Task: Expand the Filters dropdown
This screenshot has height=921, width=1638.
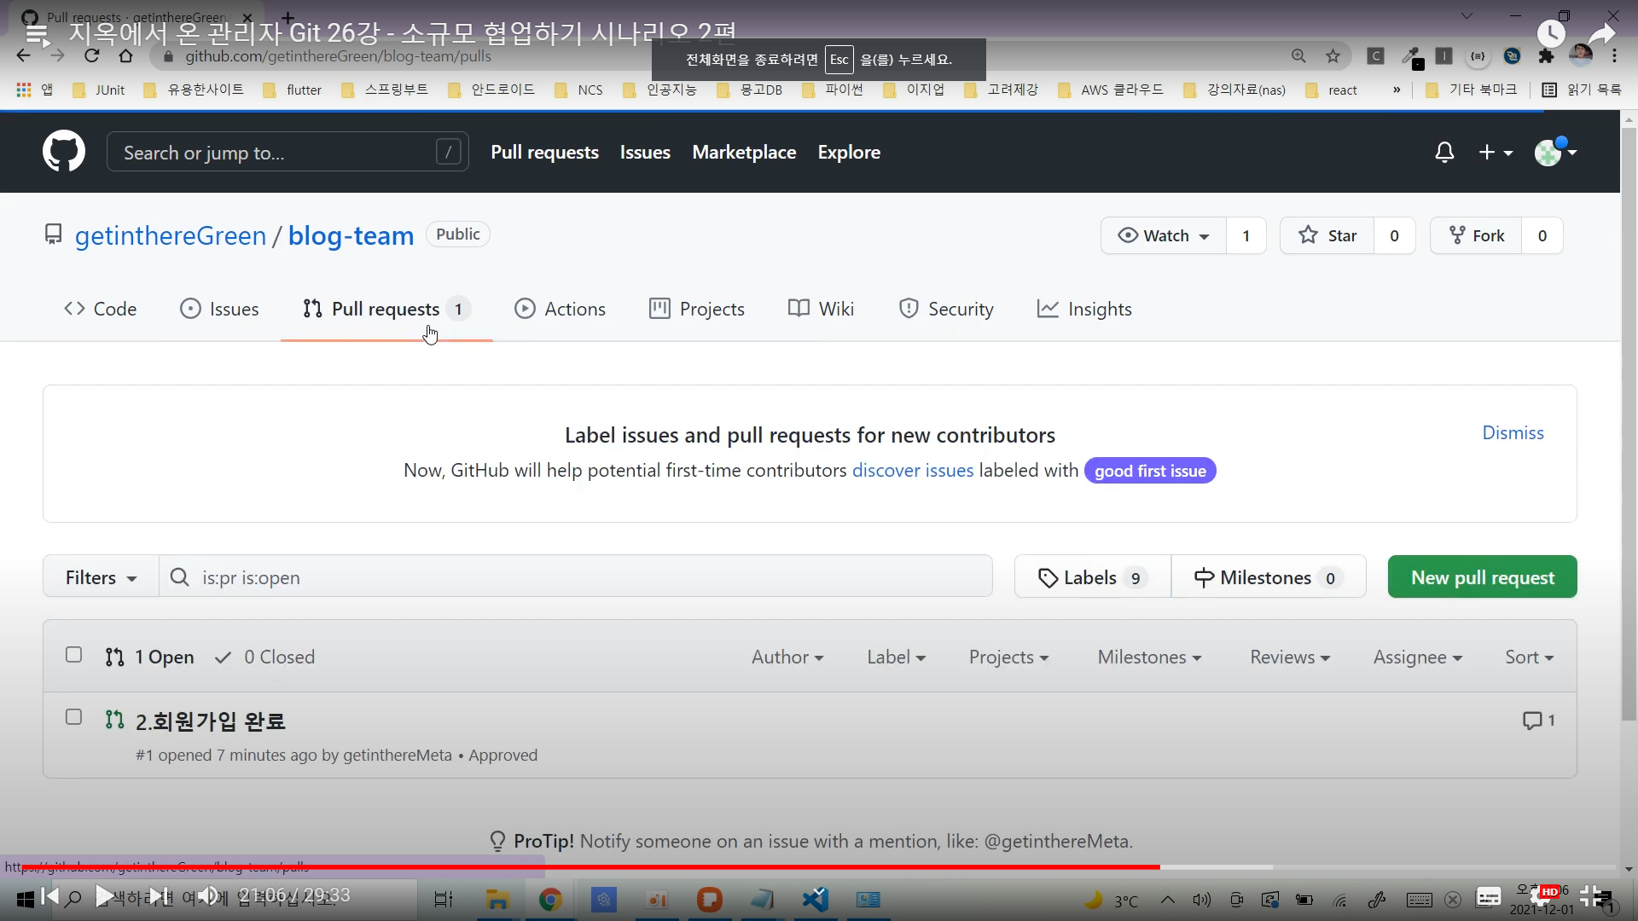Action: click(x=101, y=577)
